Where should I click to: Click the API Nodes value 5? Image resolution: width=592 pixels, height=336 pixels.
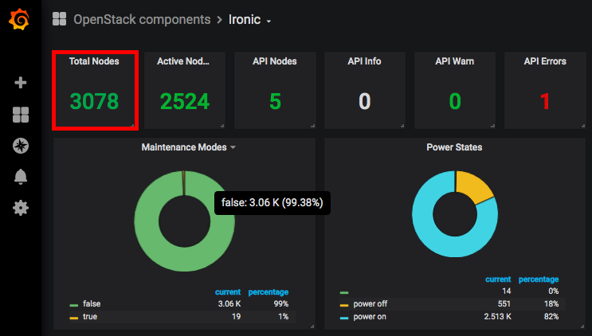[x=275, y=101]
